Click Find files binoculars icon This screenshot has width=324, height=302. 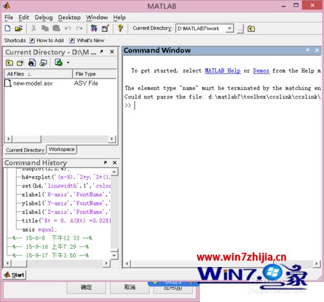pos(32,63)
